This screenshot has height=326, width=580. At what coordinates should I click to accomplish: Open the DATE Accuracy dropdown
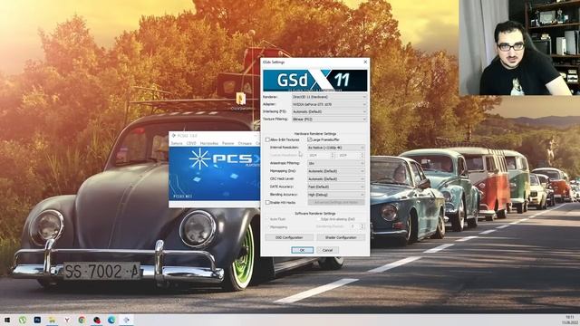[x=336, y=187]
